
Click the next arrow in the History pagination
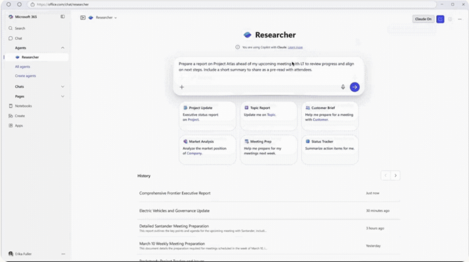point(395,175)
